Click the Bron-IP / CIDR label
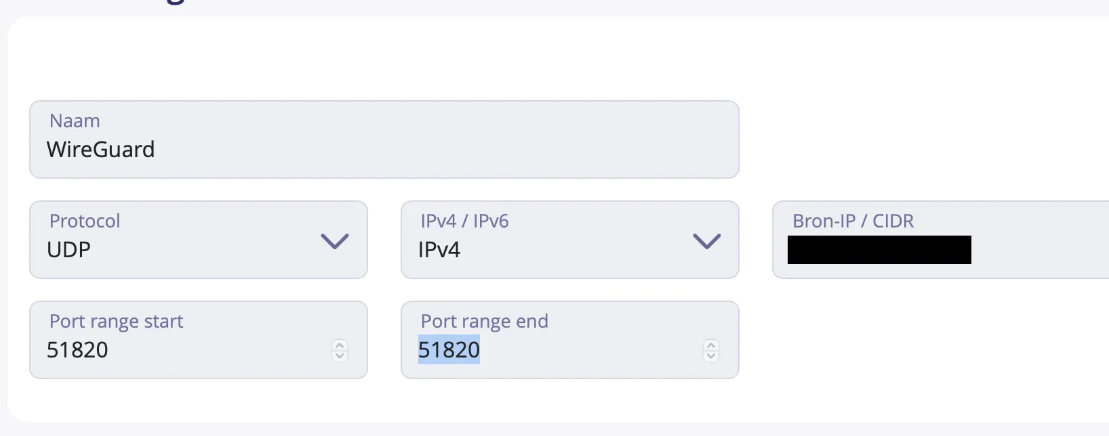This screenshot has height=436, width=1109. (x=853, y=221)
